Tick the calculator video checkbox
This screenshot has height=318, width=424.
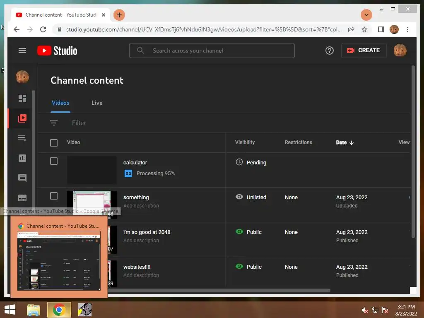(x=54, y=161)
